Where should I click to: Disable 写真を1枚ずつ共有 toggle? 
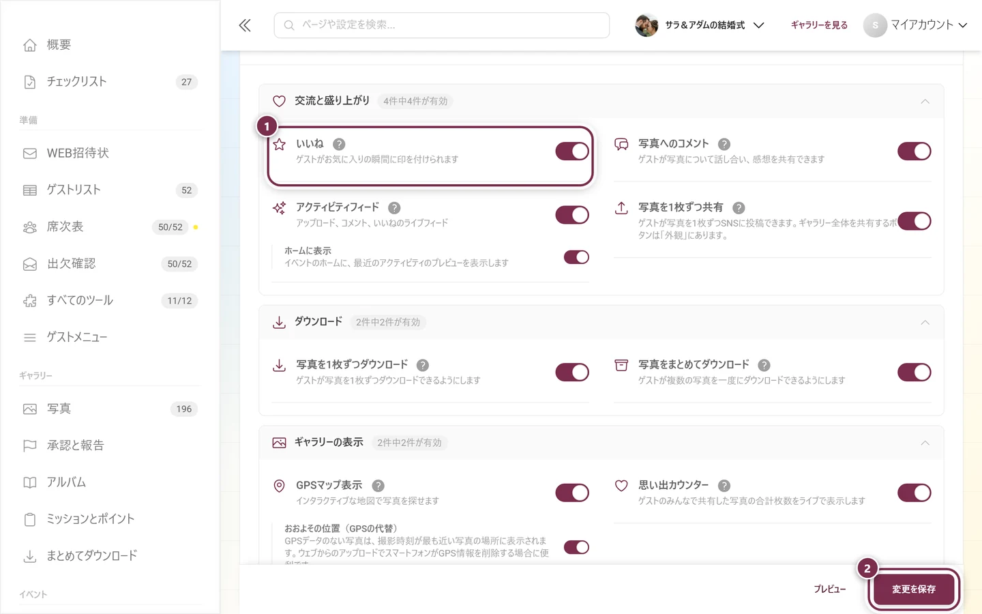tap(914, 221)
